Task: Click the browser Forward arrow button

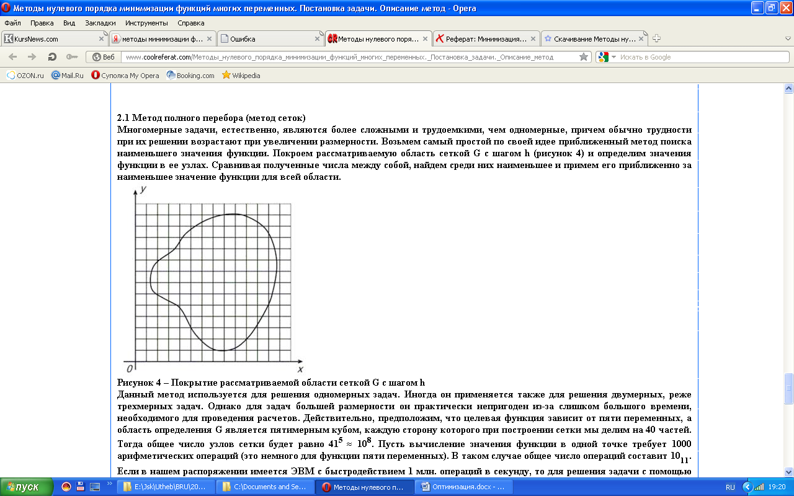Action: click(32, 57)
